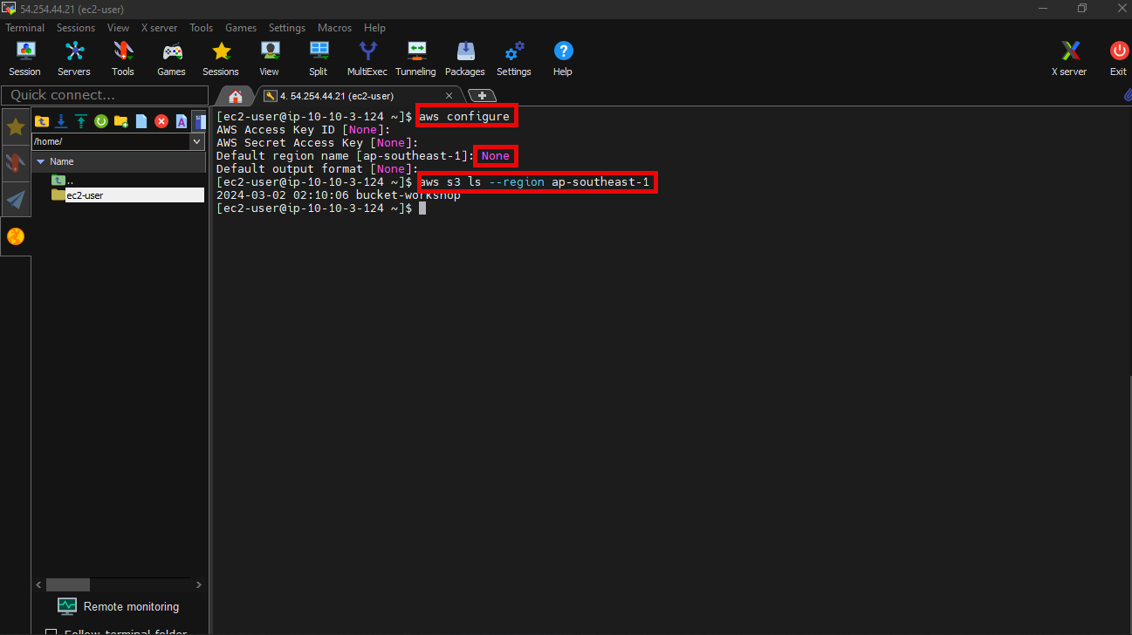Image resolution: width=1132 pixels, height=635 pixels.
Task: Go to parent folder in SFTP toolbar
Action: (41, 121)
